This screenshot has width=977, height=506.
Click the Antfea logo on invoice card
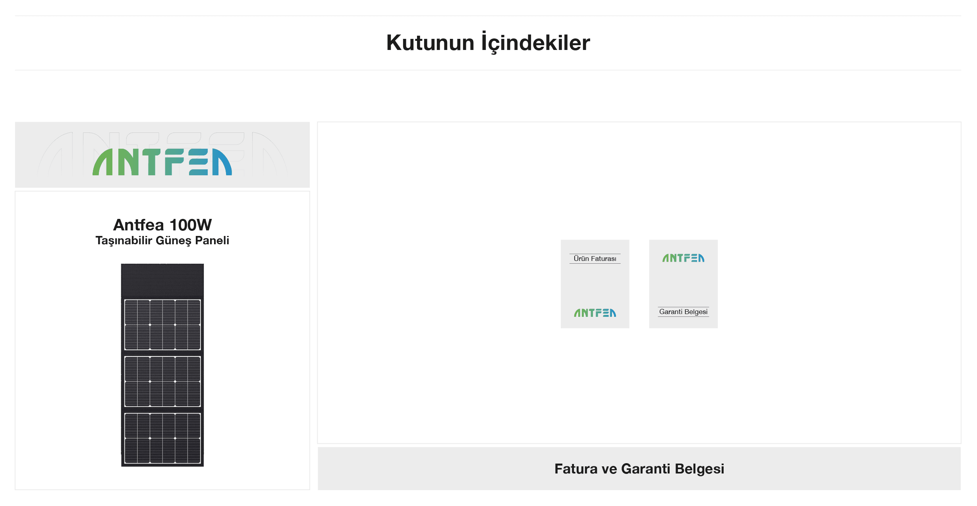(595, 313)
